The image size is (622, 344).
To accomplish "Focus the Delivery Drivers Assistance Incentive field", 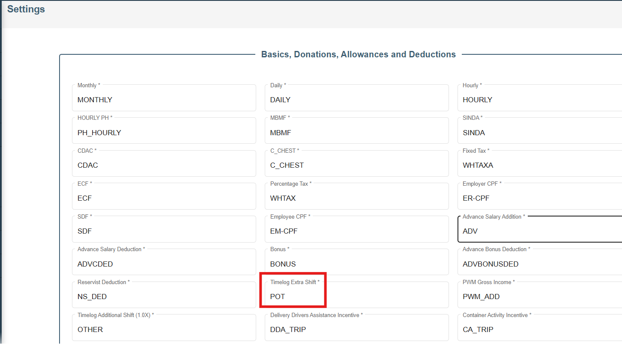I will 356,329.
